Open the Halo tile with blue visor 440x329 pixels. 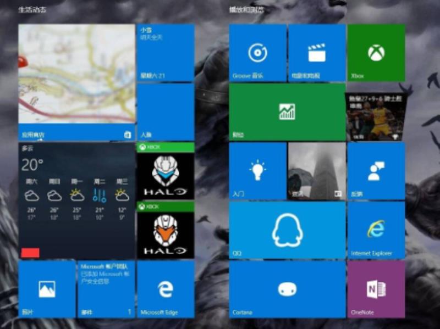166,171
